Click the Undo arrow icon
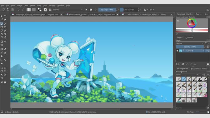 tap(18, 9)
